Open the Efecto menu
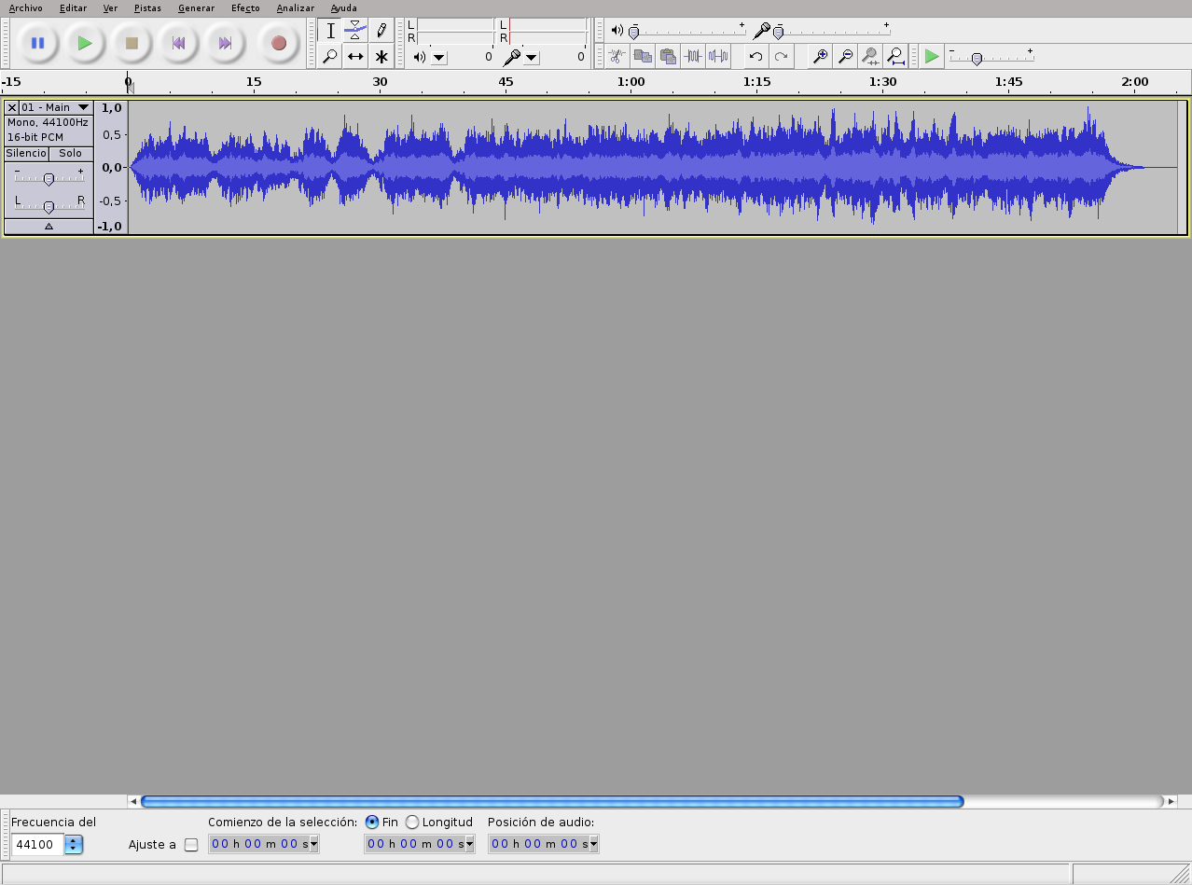 [245, 8]
